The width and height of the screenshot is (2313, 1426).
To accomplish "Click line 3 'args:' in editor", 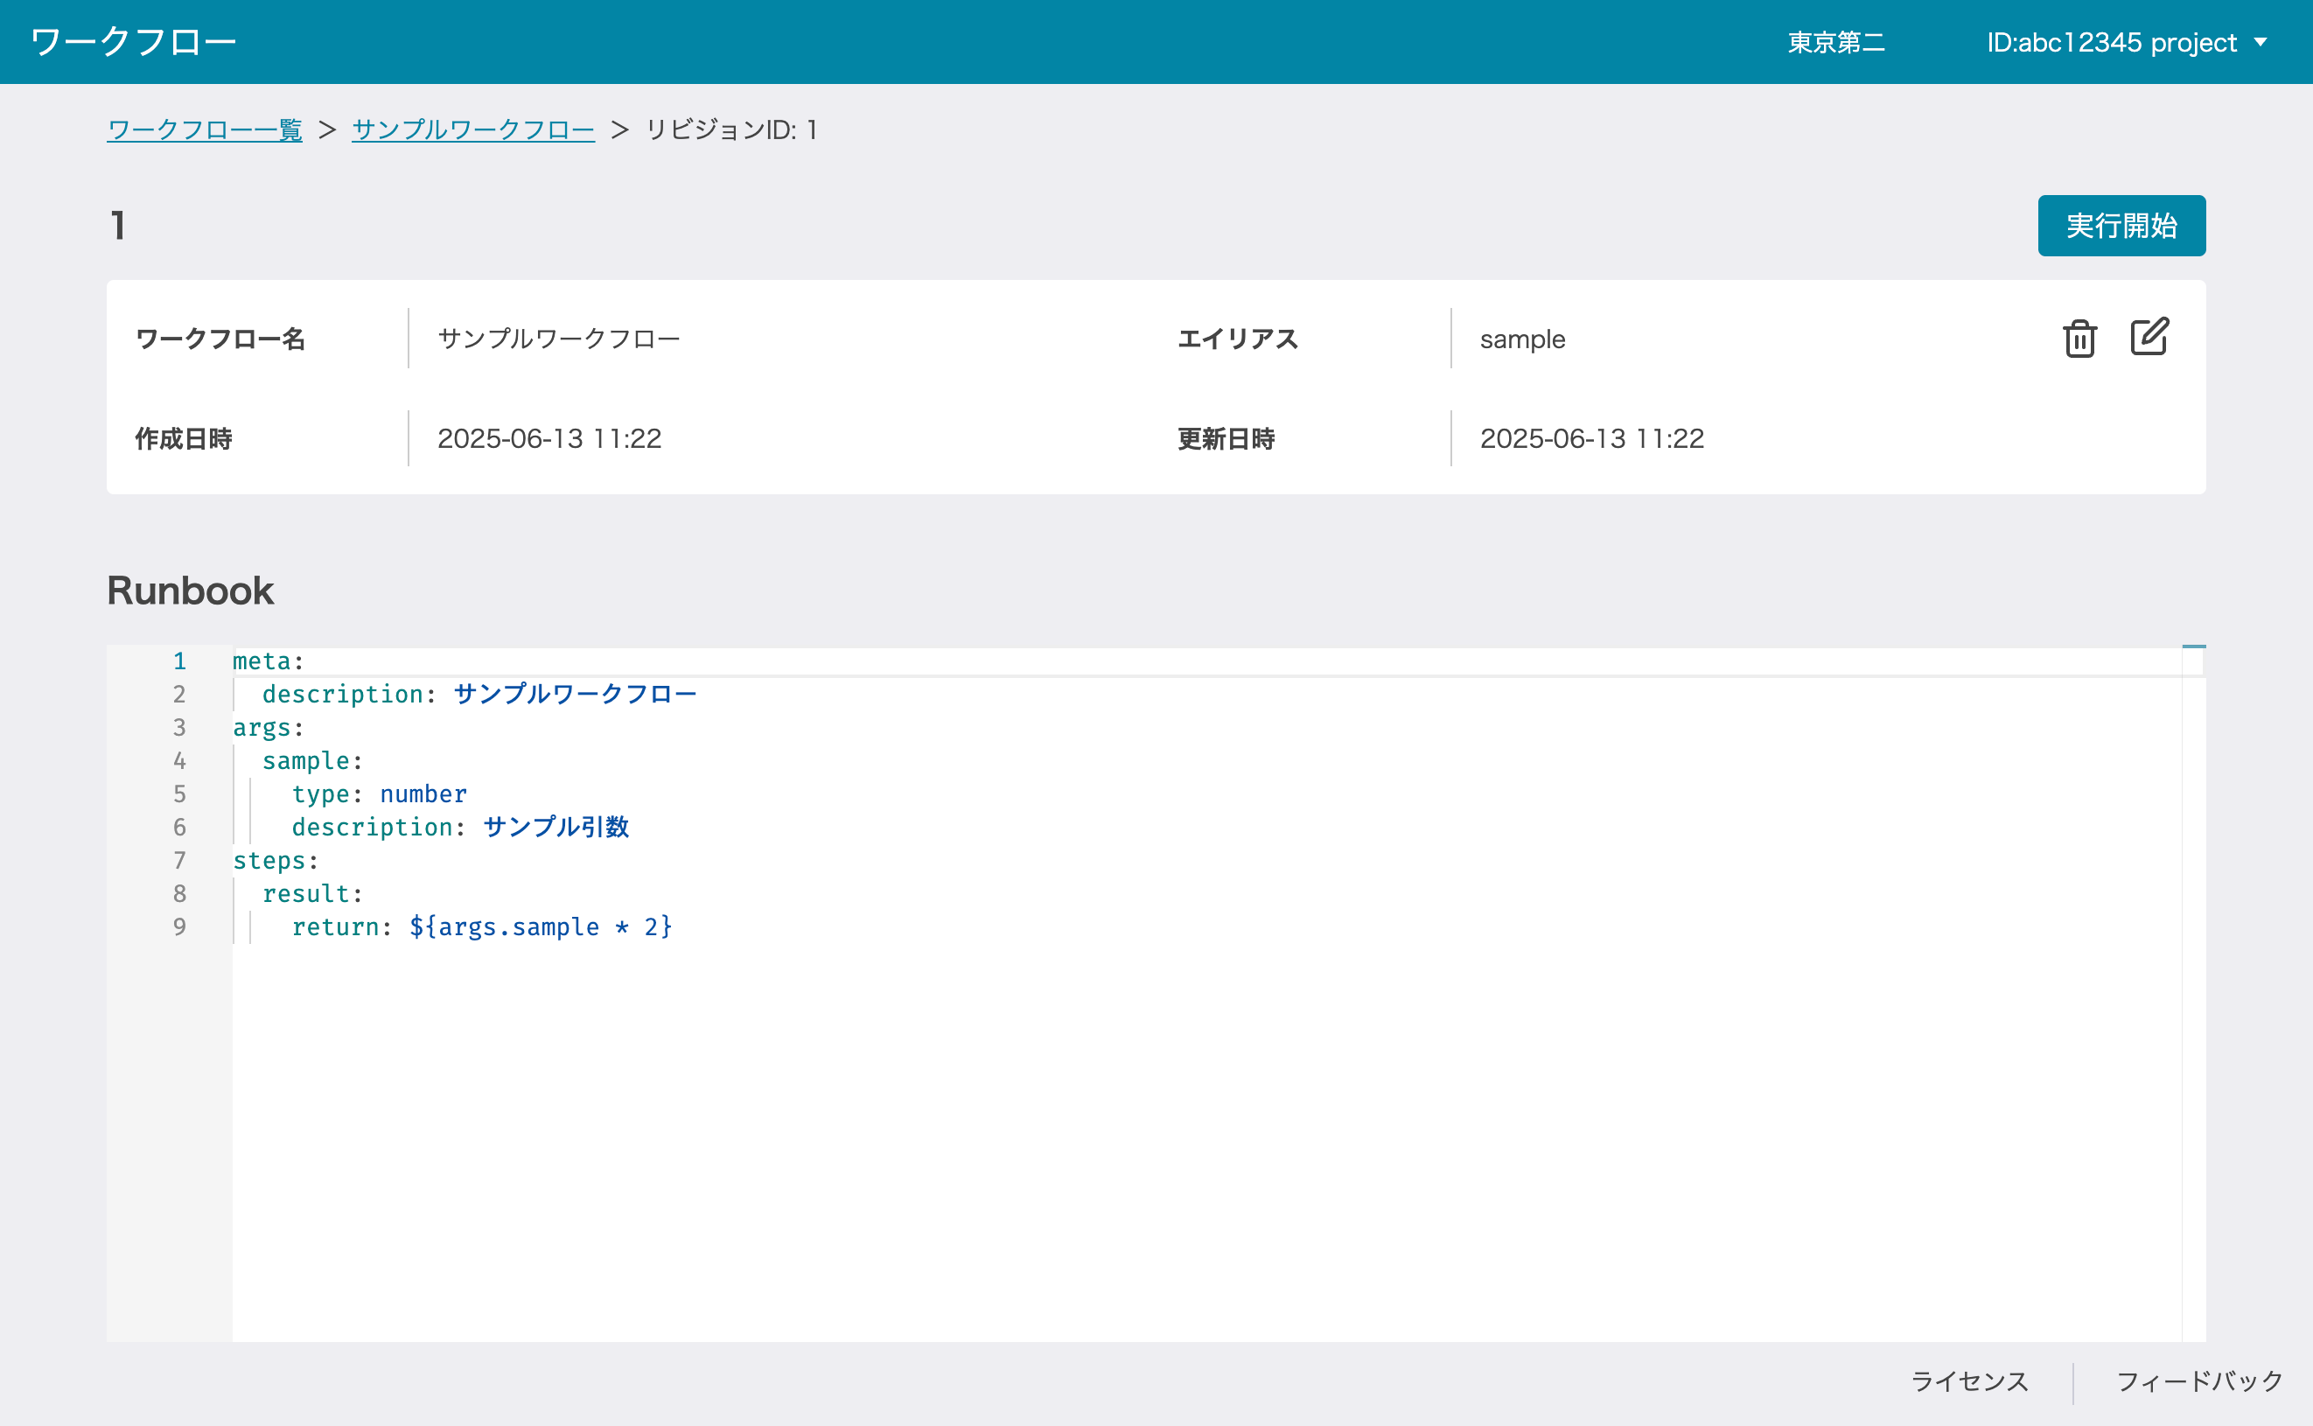I will point(269,727).
